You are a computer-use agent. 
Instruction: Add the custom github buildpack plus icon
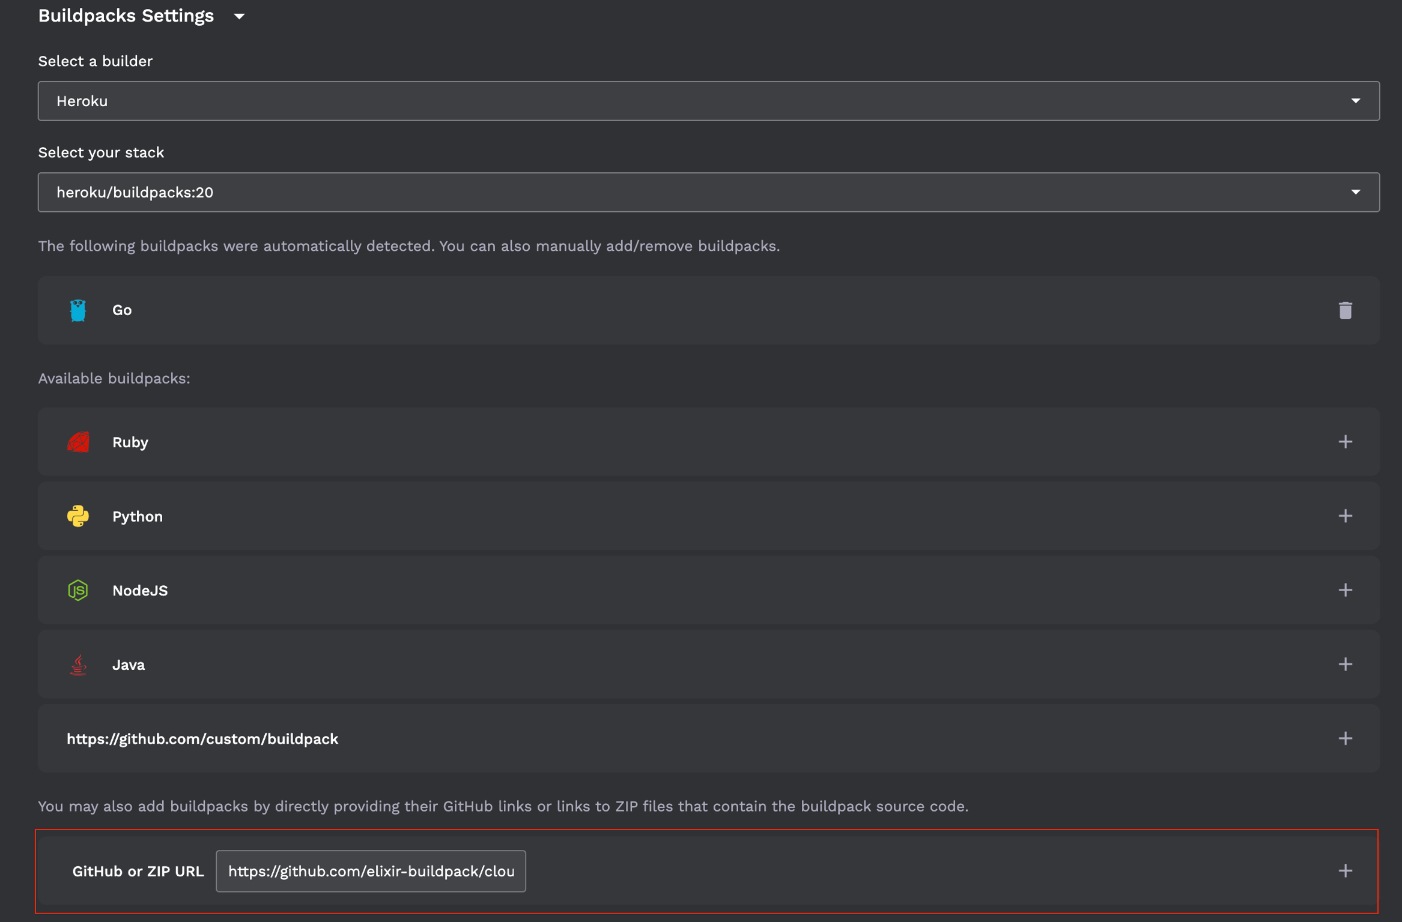click(x=1345, y=738)
